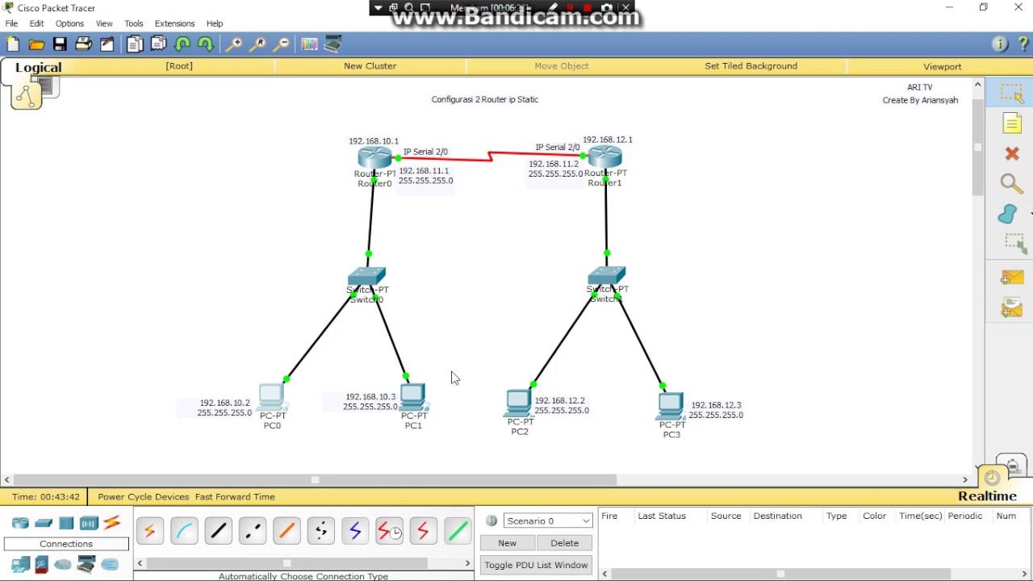Click the New scenario button
Image resolution: width=1033 pixels, height=581 pixels.
point(507,543)
